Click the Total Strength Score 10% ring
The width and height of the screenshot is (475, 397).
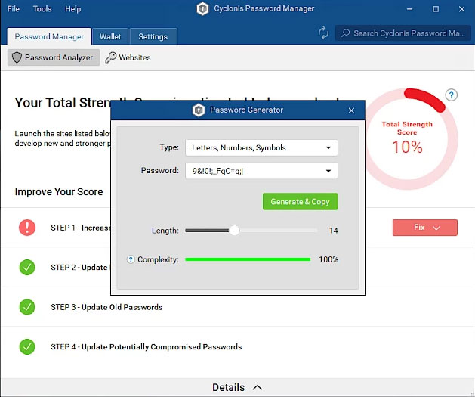(x=407, y=139)
